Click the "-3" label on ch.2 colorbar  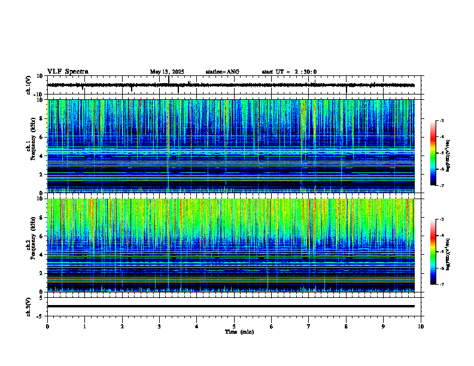pyautogui.click(x=442, y=219)
